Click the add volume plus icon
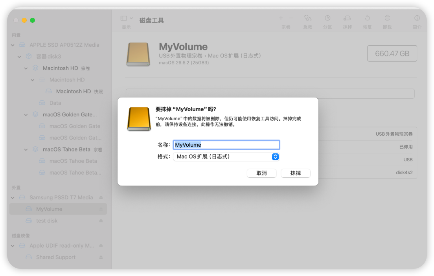This screenshot has height=276, width=434. [x=281, y=18]
